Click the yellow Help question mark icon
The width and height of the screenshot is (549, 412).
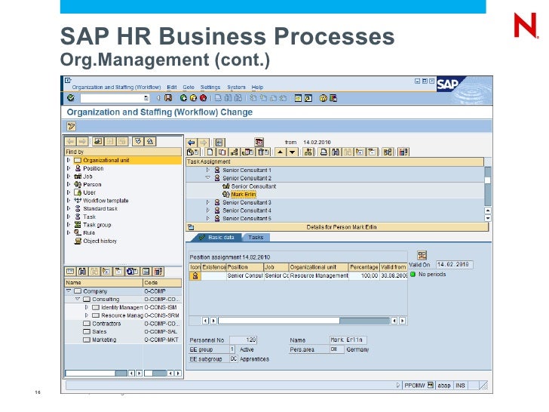[324, 98]
